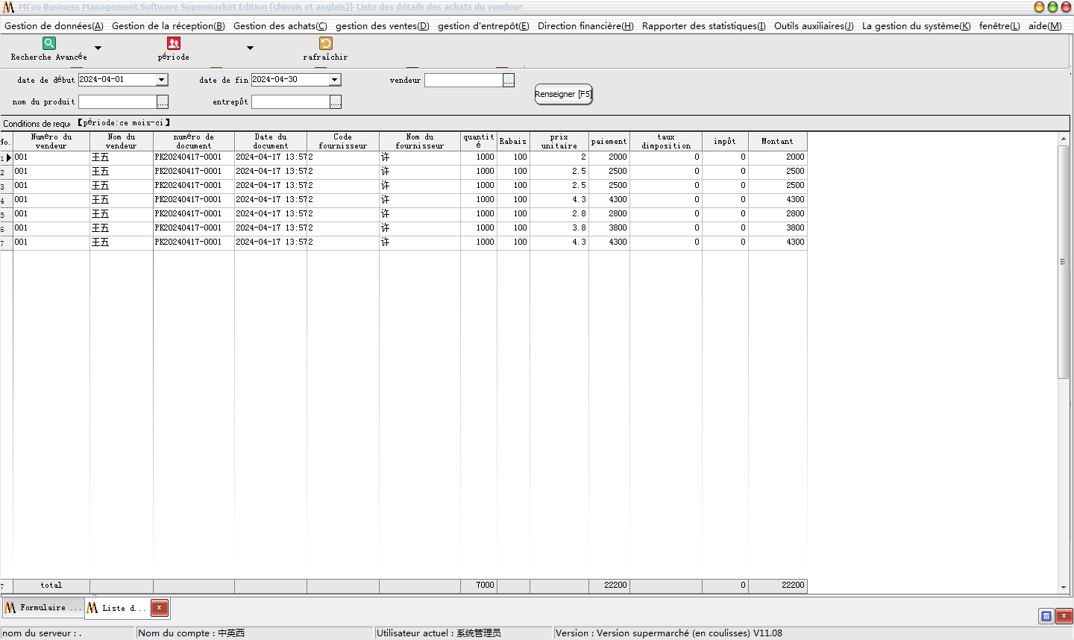Expand the arrow next to période
This screenshot has width=1074, height=640.
tap(250, 48)
